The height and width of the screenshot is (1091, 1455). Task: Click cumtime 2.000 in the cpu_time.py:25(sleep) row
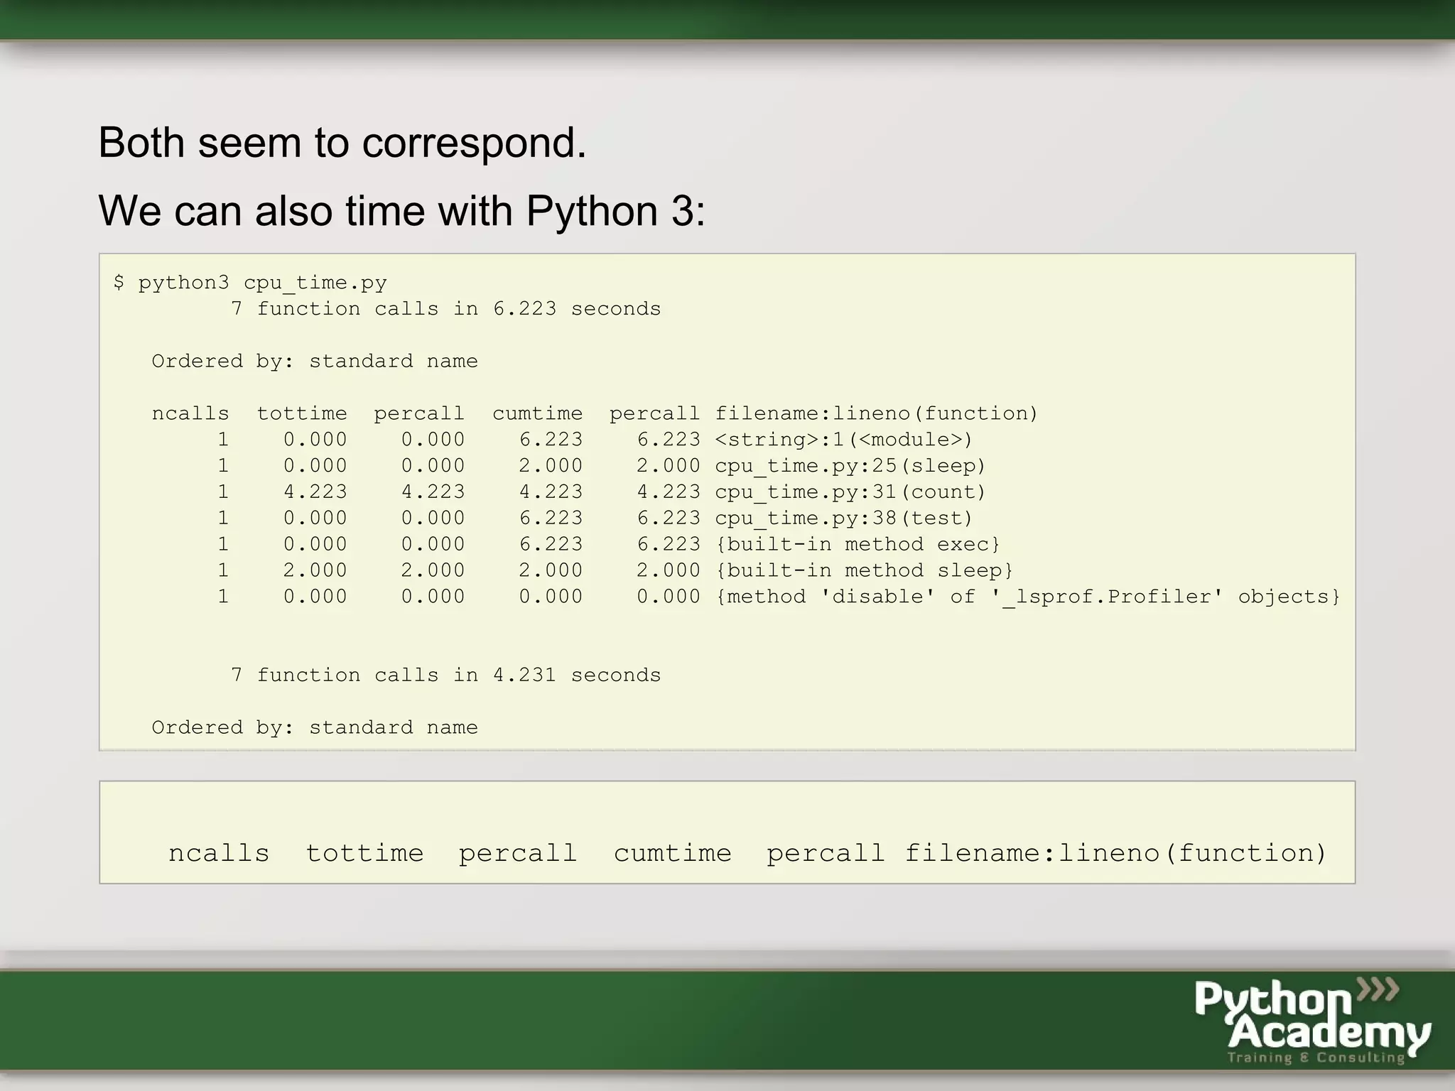click(x=551, y=466)
